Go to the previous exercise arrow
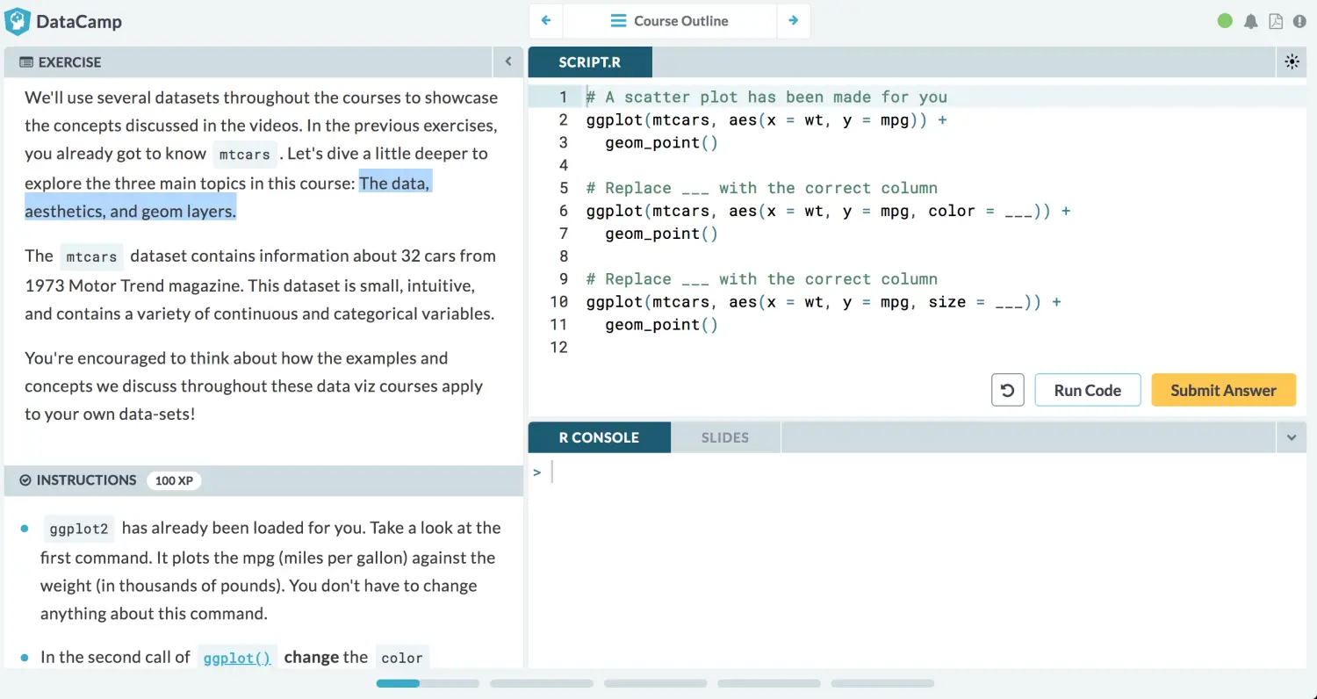Viewport: 1317px width, 699px height. (x=546, y=20)
